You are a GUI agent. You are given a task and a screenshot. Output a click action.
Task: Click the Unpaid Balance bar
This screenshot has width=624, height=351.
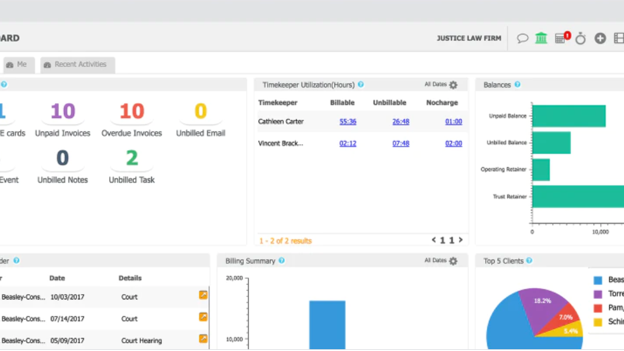point(569,116)
